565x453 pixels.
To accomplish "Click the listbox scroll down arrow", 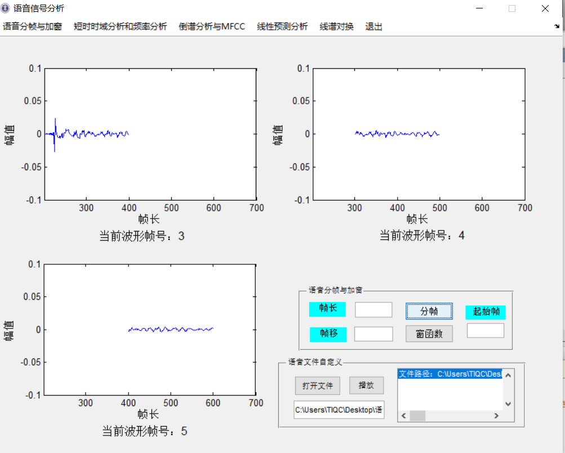I will 509,404.
